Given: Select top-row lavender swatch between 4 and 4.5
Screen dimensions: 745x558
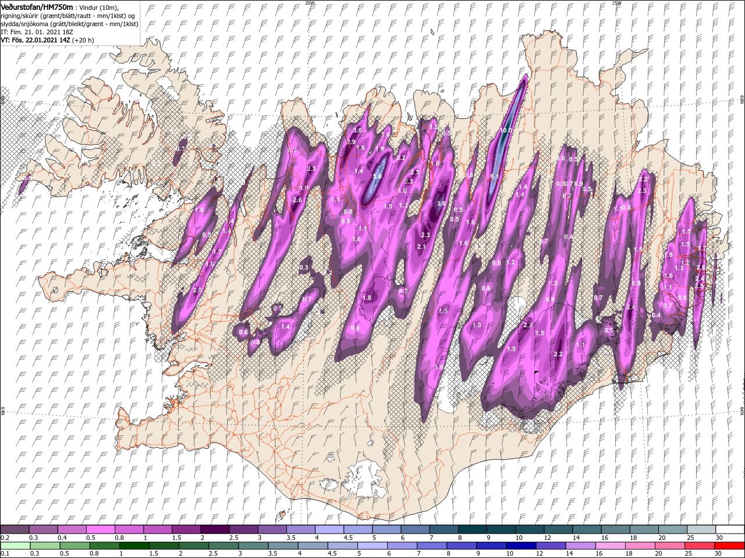Looking at the screenshot, I should pos(329,529).
